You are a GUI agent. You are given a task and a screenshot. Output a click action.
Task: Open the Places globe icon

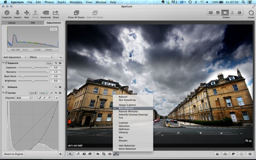[x=240, y=13]
